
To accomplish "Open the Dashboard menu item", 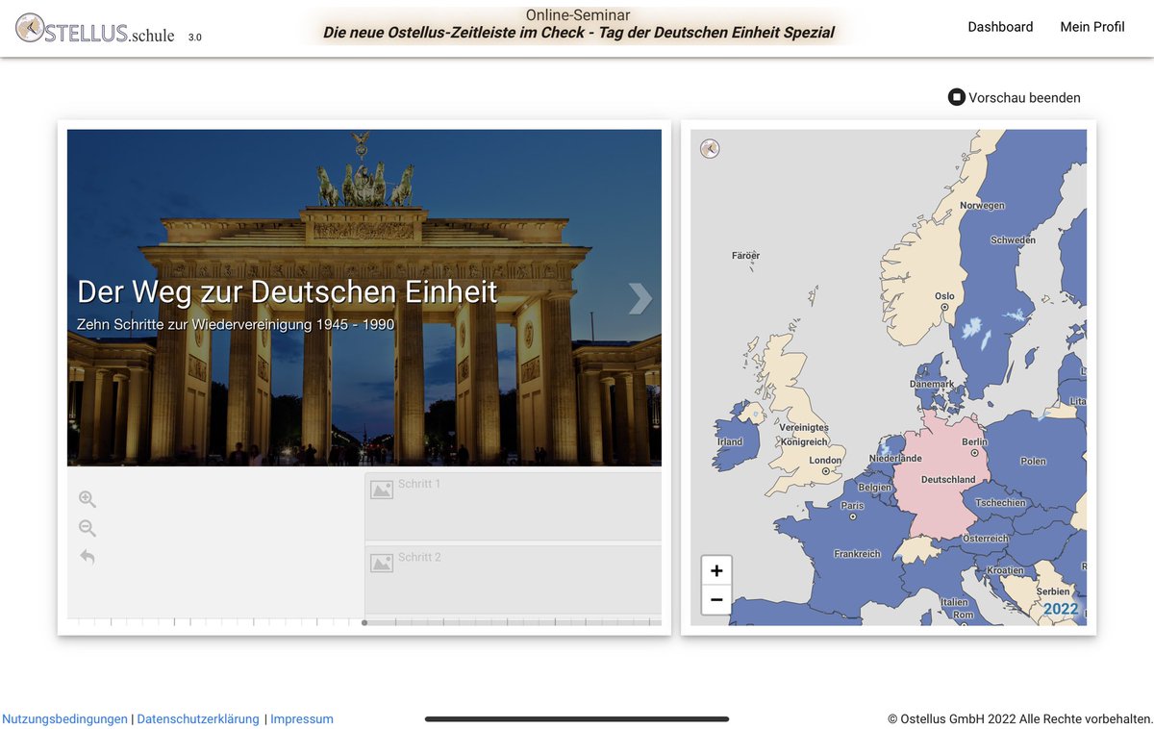I will [1000, 27].
